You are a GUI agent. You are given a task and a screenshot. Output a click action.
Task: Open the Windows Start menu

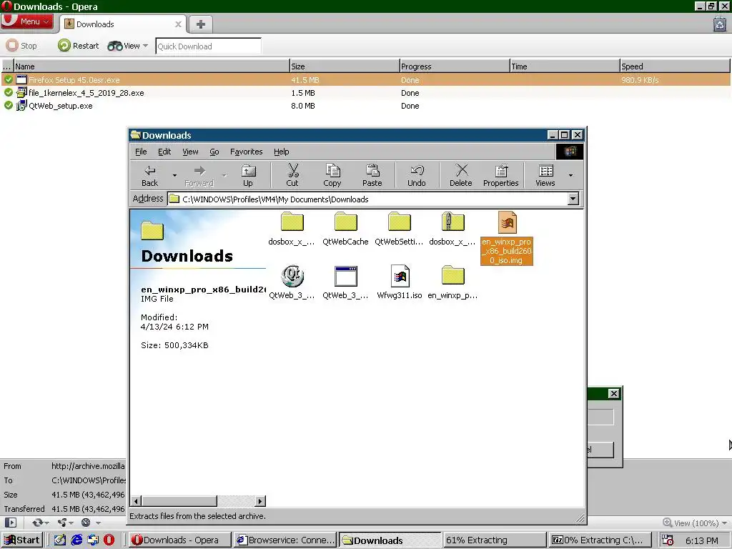click(22, 540)
